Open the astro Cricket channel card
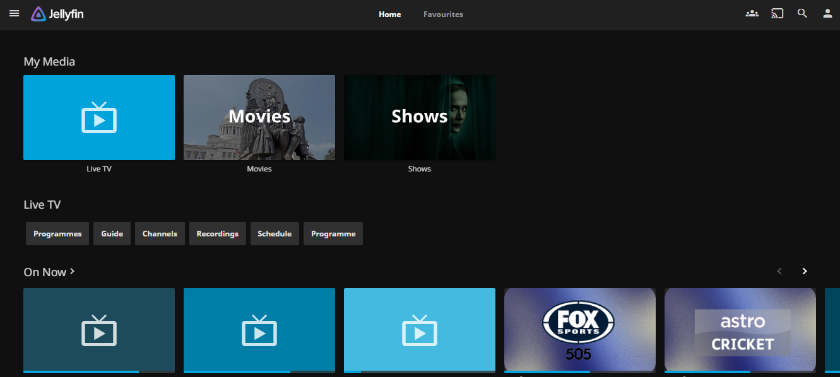 pos(740,330)
